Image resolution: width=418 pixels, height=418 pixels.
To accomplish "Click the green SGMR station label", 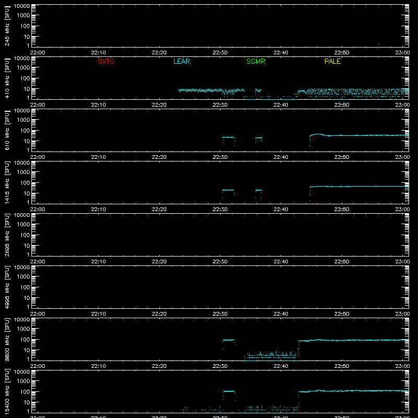I will click(256, 61).
